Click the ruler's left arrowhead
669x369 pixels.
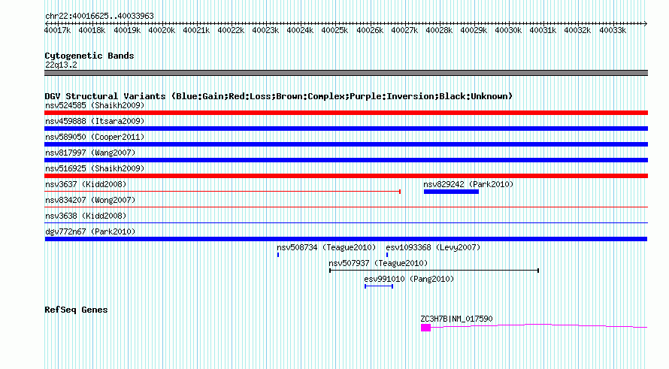coord(47,23)
